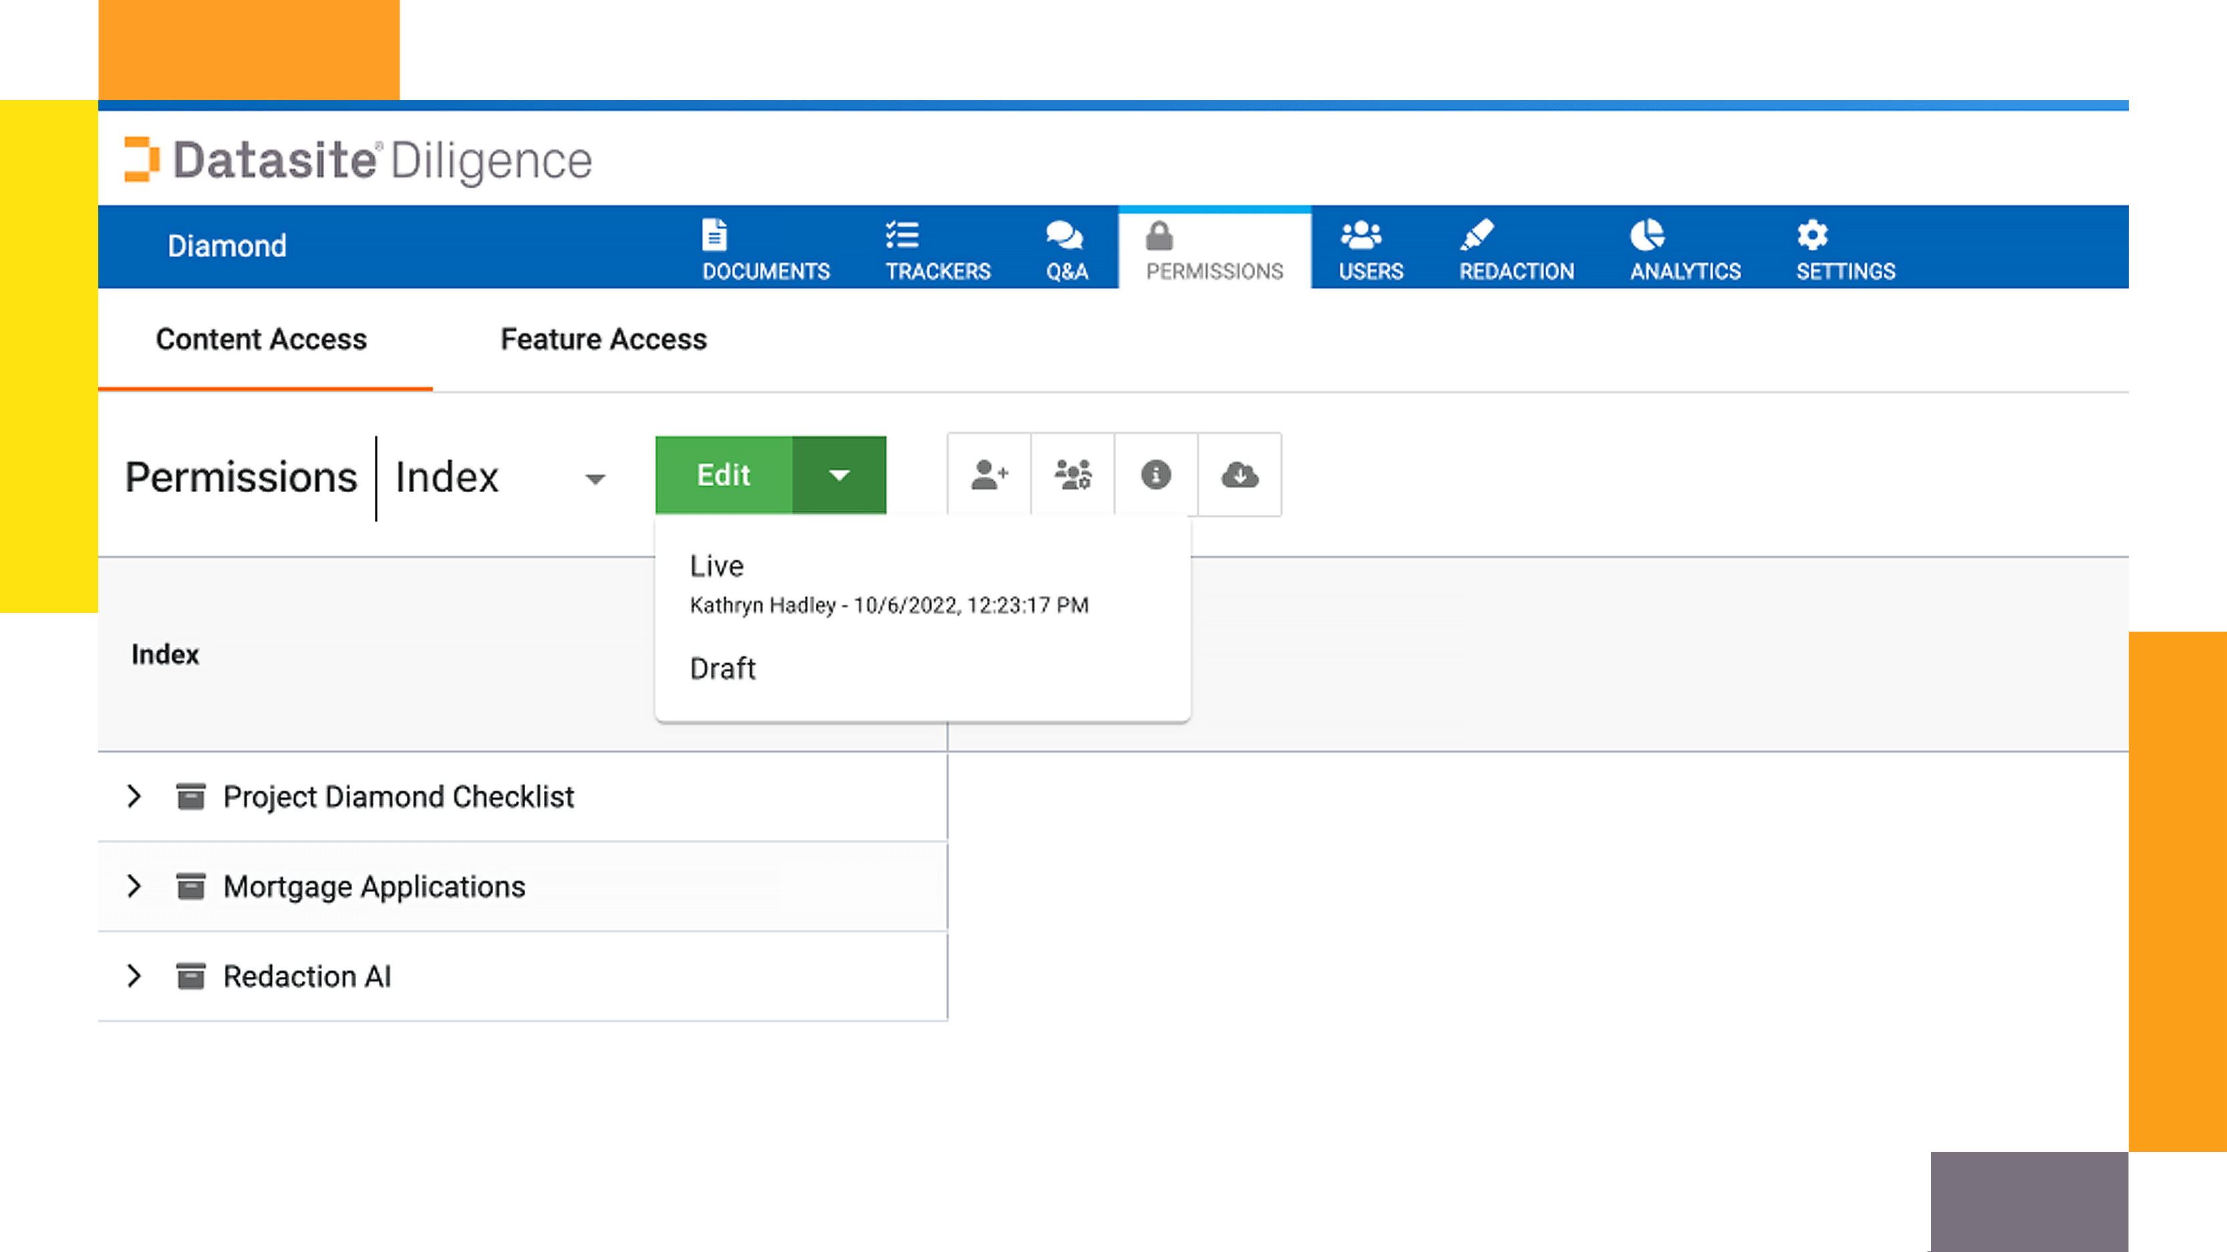Select the Mortgage Applications row
The width and height of the screenshot is (2227, 1252).
point(522,887)
